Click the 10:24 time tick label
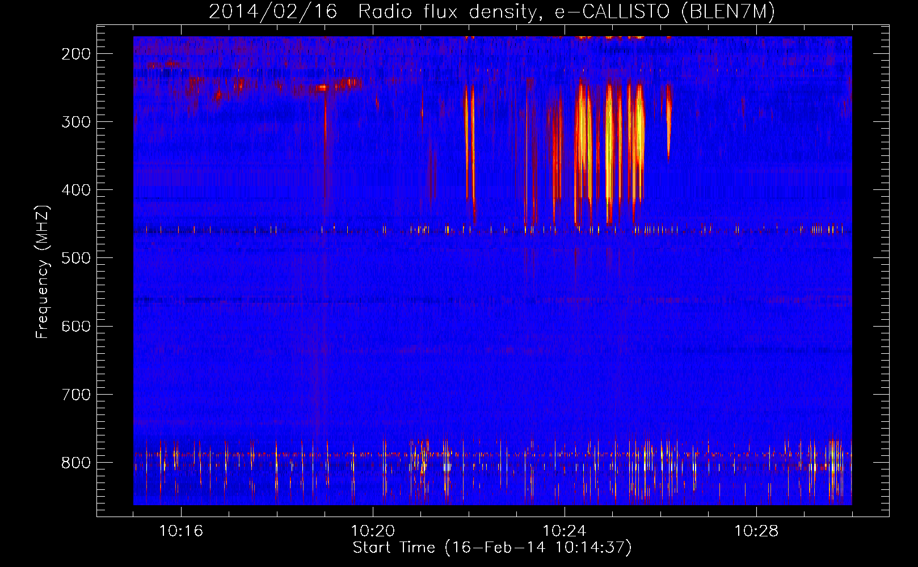This screenshot has width=918, height=567. coord(565,531)
